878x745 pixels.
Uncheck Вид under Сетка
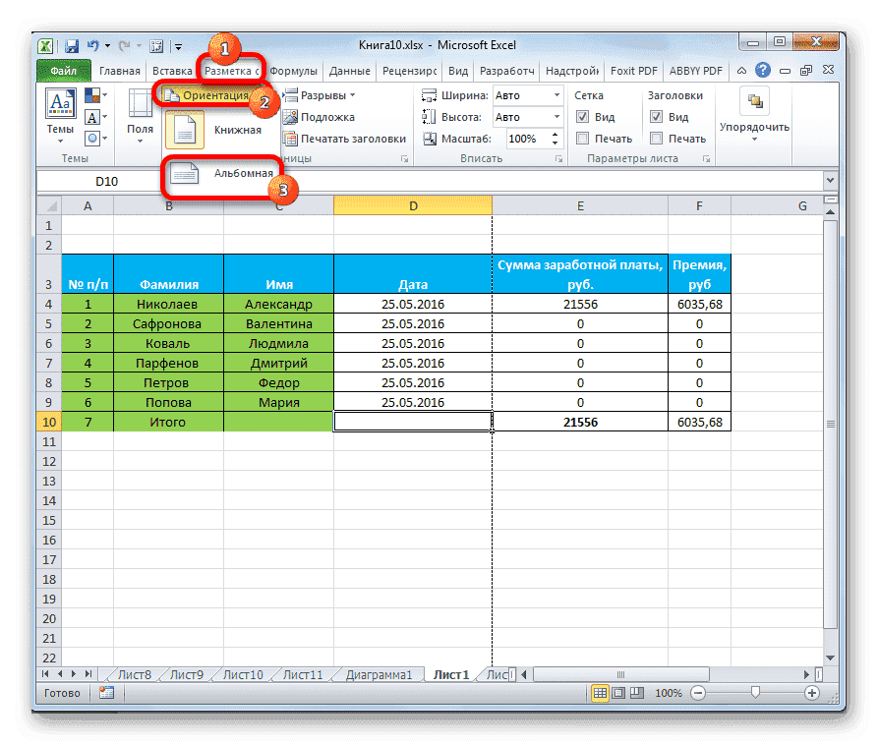[x=583, y=117]
